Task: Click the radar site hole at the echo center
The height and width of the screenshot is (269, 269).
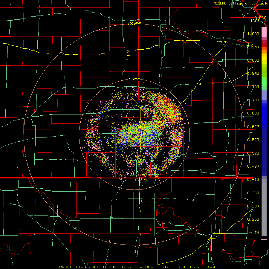Action: (134, 135)
